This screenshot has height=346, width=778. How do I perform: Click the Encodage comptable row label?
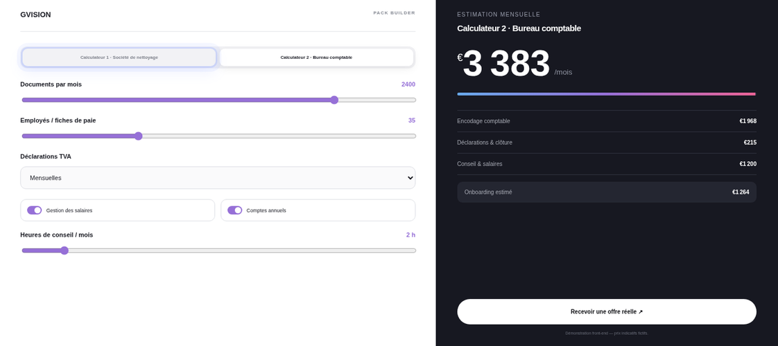coord(483,121)
